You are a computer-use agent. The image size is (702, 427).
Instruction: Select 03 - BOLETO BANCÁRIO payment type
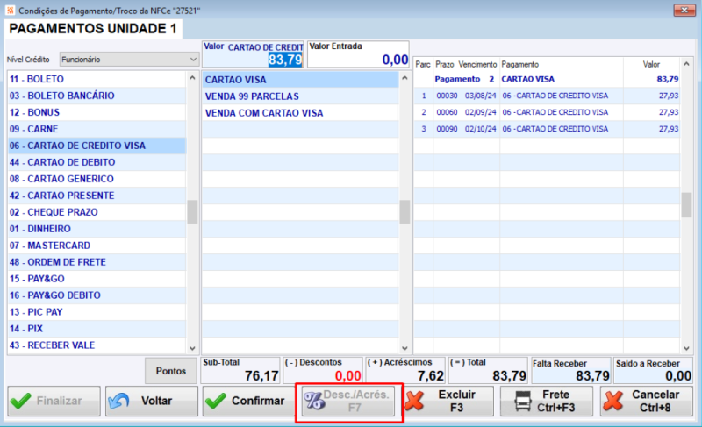click(97, 96)
